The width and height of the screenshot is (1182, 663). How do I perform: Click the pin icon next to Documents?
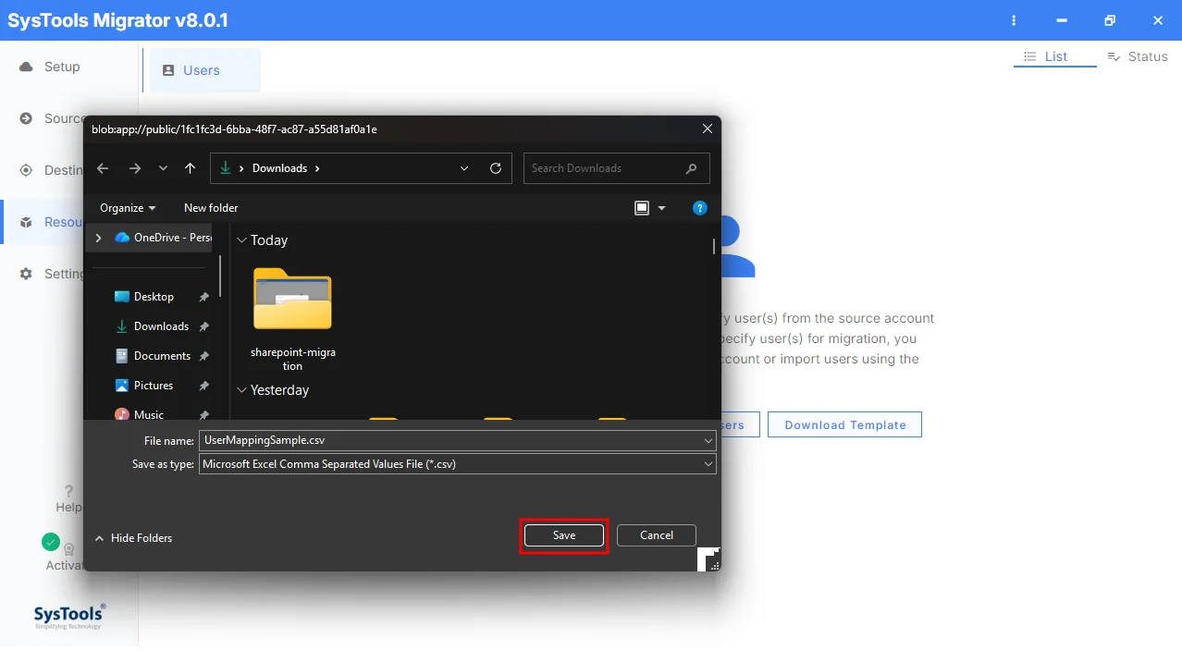[x=203, y=356]
